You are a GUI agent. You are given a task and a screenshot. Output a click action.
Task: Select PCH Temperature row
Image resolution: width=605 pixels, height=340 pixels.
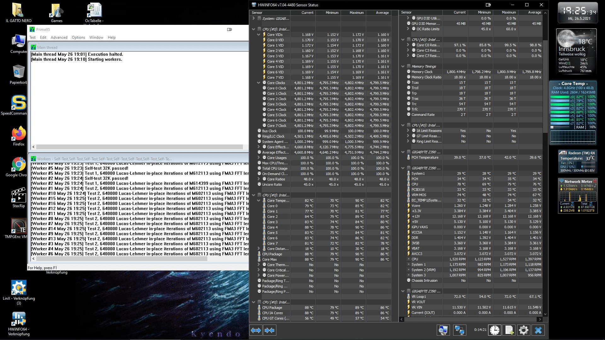[474, 157]
